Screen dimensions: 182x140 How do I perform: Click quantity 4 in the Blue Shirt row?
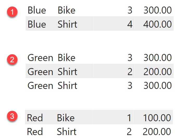130,24
